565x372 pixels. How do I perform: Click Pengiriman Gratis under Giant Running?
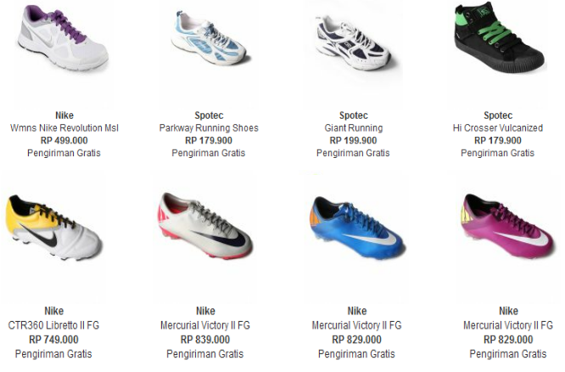point(353,154)
